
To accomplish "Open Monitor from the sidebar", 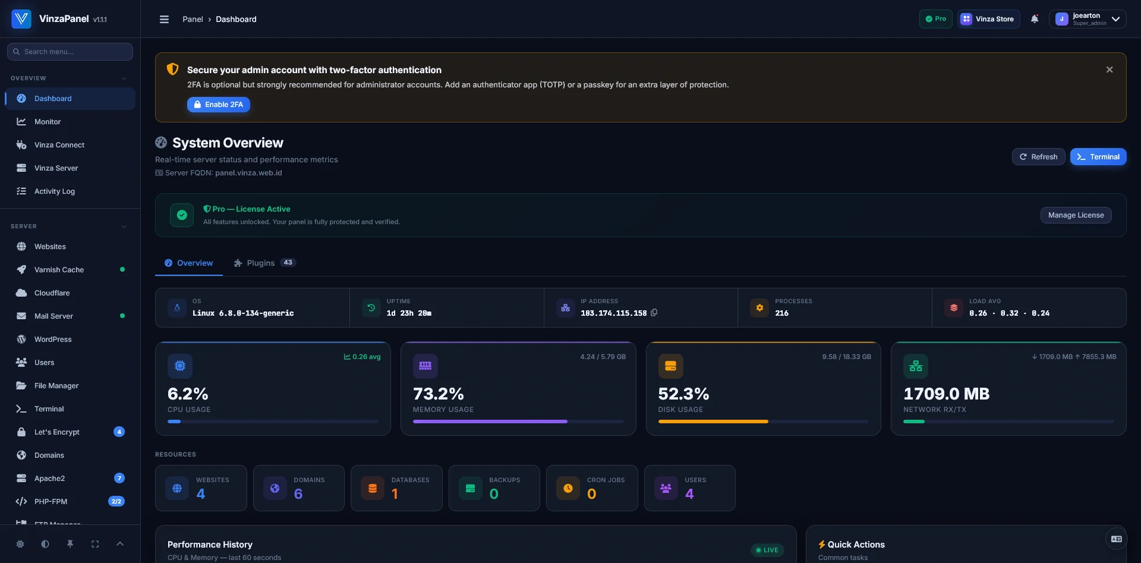I will [70, 122].
